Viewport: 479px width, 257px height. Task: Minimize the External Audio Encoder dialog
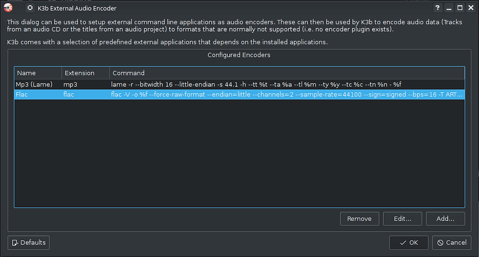tap(449, 8)
